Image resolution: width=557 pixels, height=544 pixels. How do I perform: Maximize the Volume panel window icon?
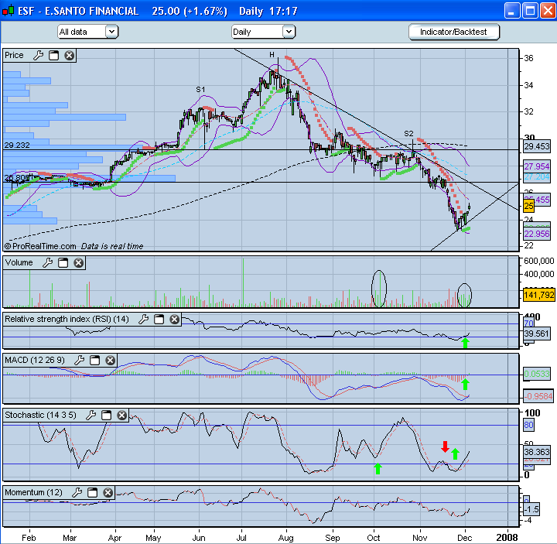coord(63,263)
